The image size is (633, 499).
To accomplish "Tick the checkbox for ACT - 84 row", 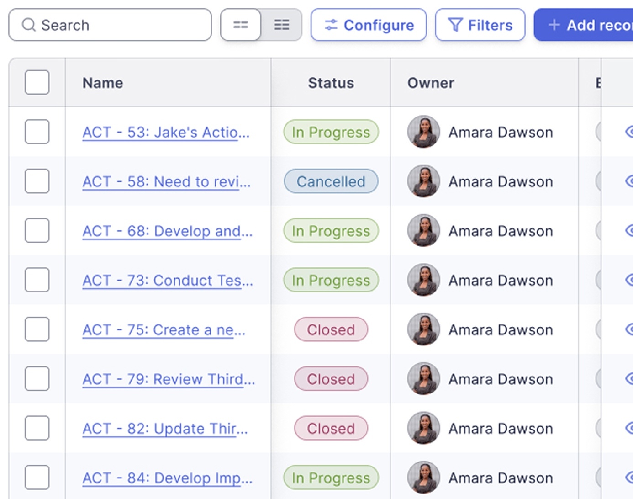I will tap(37, 478).
